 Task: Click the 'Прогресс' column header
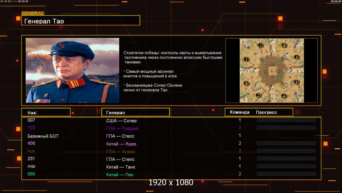(266, 112)
